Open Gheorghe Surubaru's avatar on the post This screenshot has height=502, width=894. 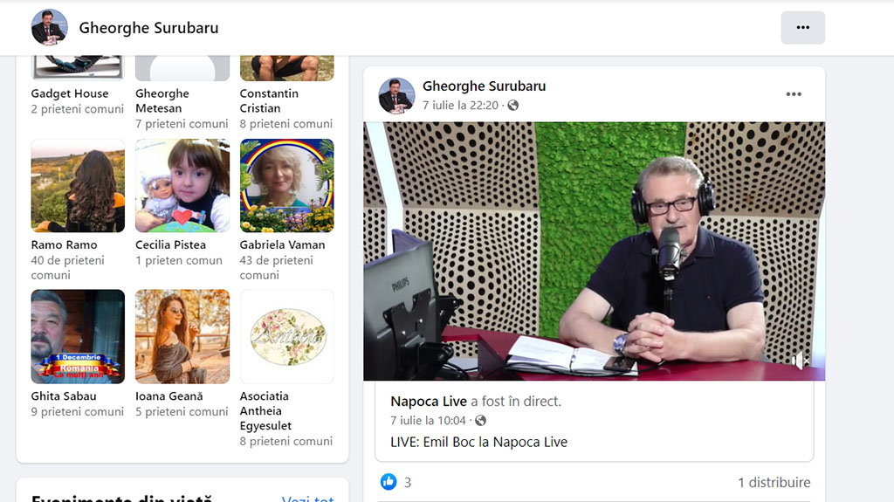[x=397, y=95]
